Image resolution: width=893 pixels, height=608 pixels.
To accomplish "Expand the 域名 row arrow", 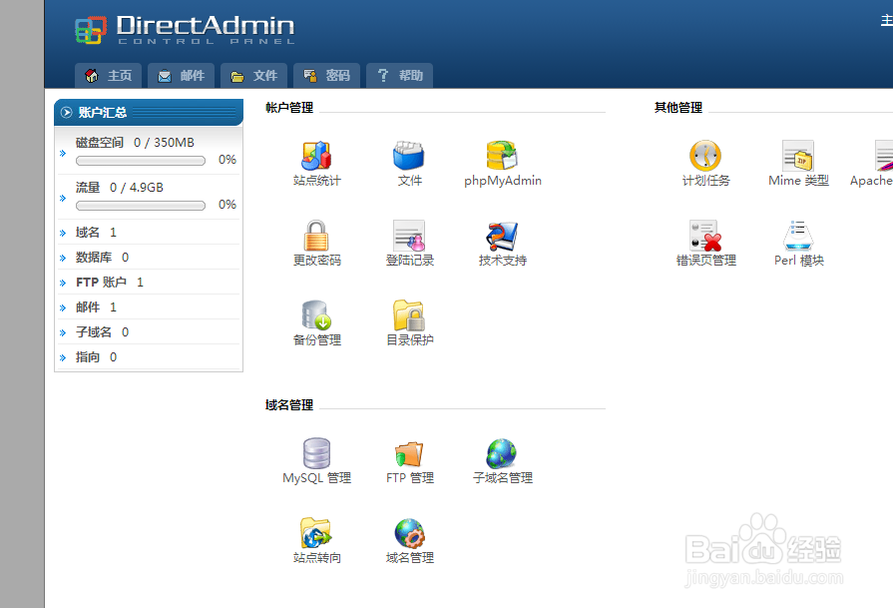I will click(x=63, y=233).
